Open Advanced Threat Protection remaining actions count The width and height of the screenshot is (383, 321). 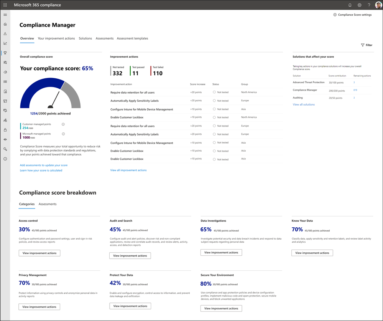tap(354, 83)
